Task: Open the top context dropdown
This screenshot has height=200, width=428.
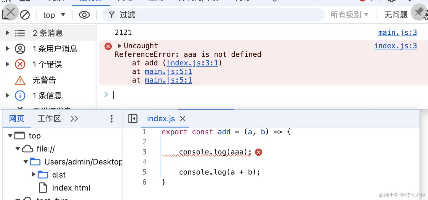Action: [54, 15]
